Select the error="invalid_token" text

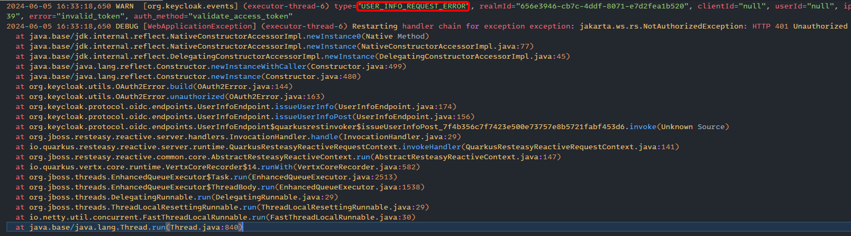[x=77, y=16]
